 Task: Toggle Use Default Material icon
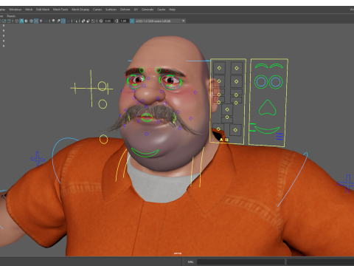[x=27, y=21]
